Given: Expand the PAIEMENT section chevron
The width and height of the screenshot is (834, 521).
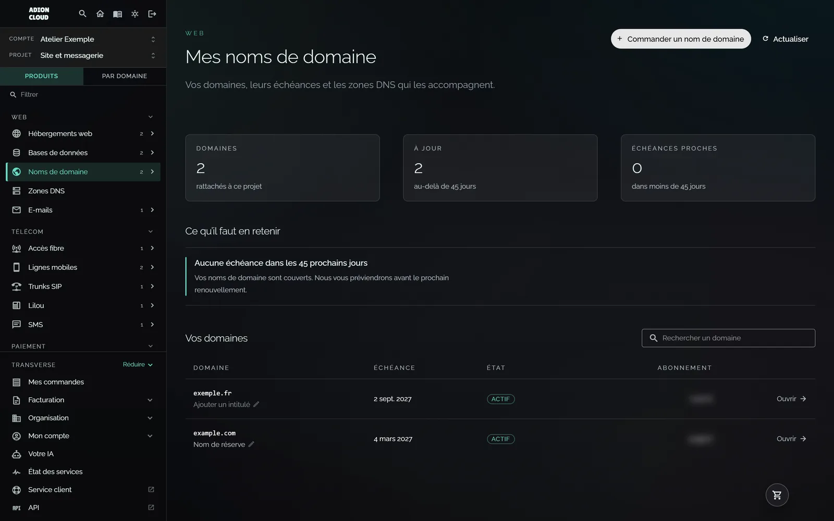Looking at the screenshot, I should 151,346.
